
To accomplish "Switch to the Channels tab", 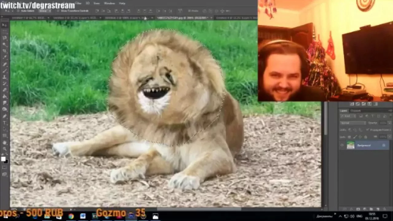I will [356, 110].
